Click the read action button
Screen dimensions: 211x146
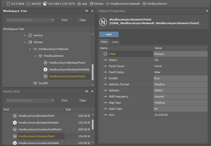[x=109, y=34]
